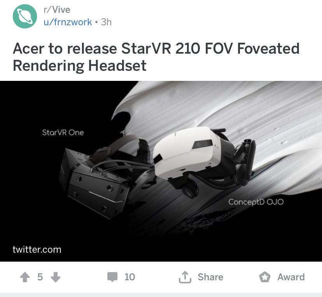Click the Award button label
322x297 pixels.
(x=291, y=277)
